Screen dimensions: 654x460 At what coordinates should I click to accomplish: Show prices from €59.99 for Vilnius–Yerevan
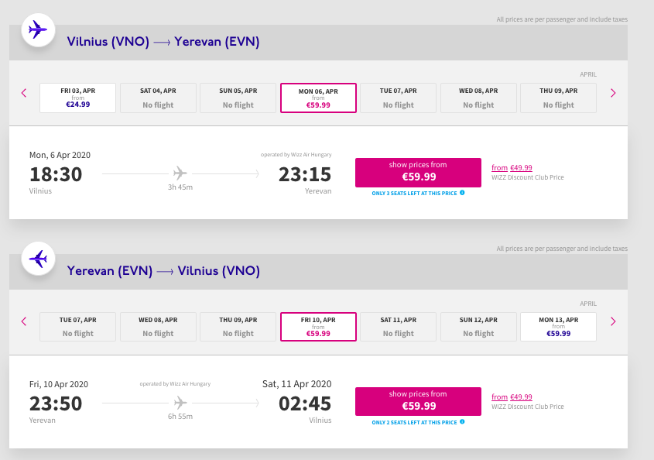click(418, 173)
